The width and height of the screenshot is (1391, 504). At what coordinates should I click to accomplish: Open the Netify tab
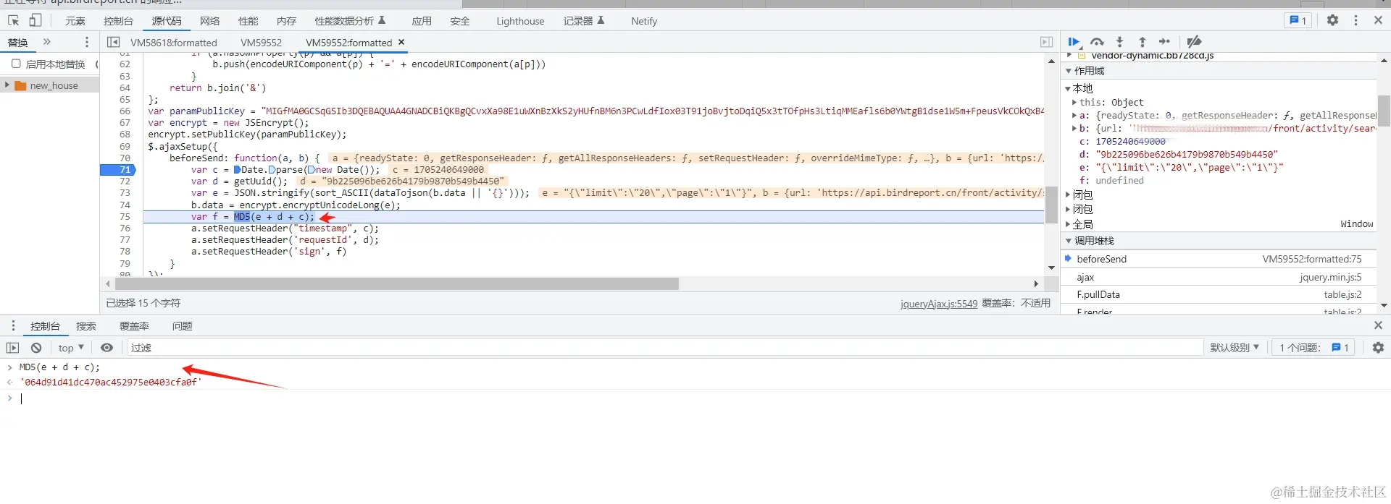click(644, 21)
